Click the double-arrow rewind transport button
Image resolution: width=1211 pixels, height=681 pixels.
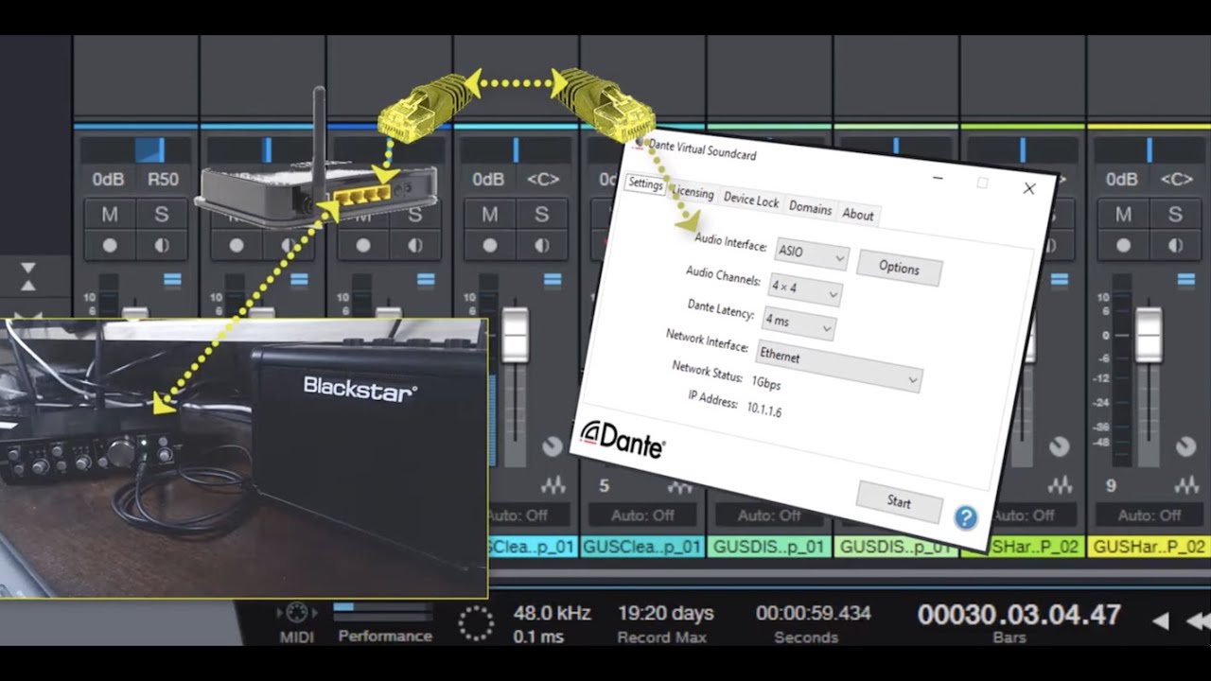(x=1200, y=620)
